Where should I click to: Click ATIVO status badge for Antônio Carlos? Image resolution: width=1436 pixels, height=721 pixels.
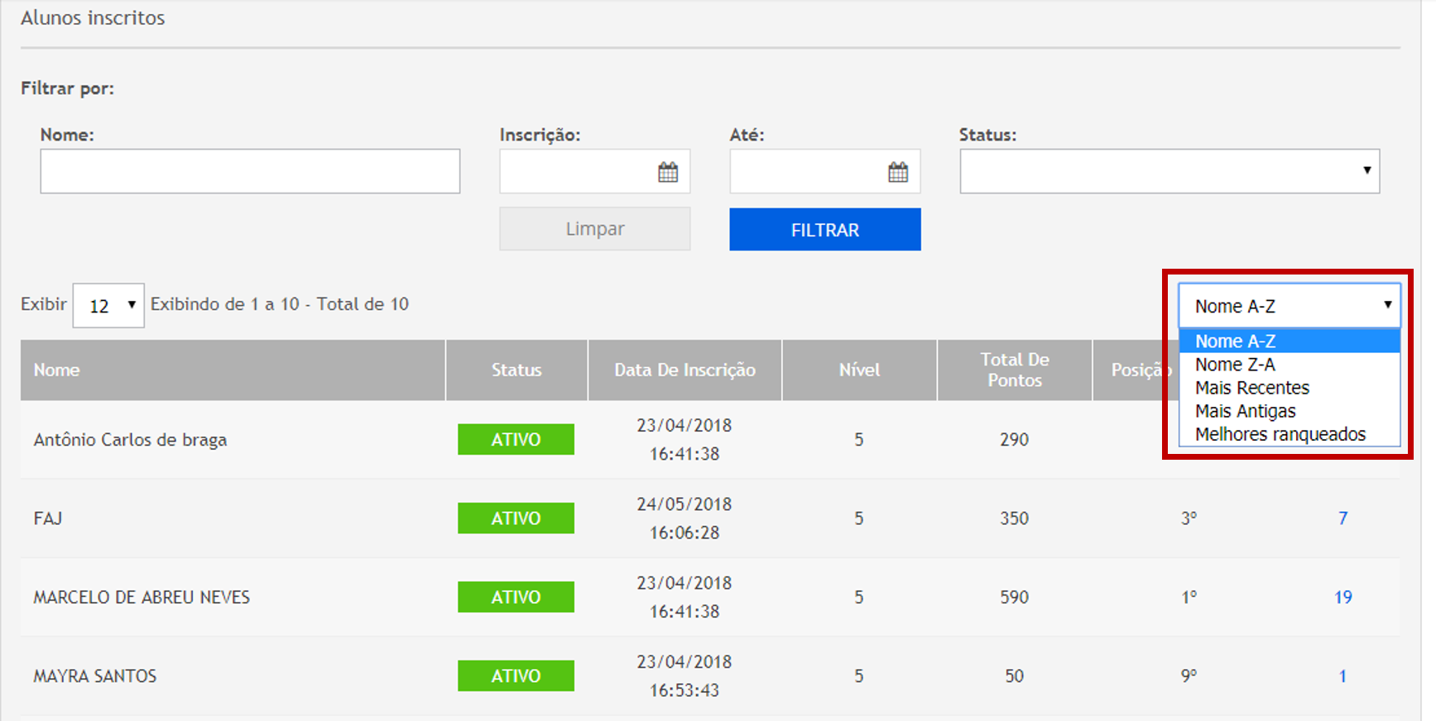pos(516,440)
